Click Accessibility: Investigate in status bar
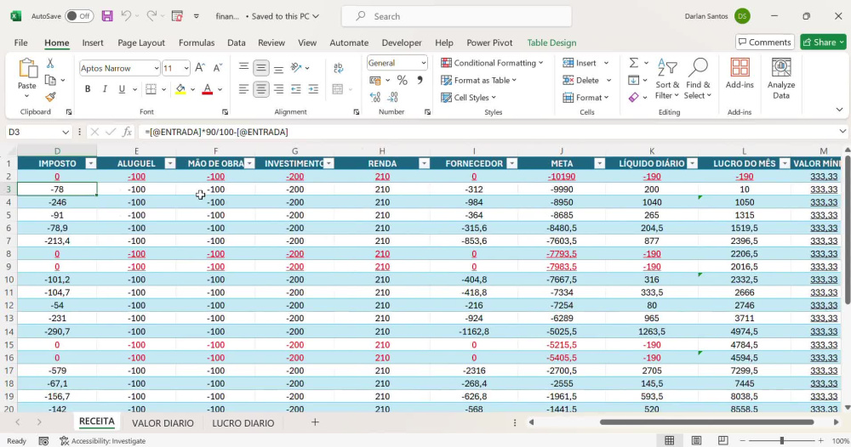This screenshot has width=851, height=447. (x=103, y=441)
